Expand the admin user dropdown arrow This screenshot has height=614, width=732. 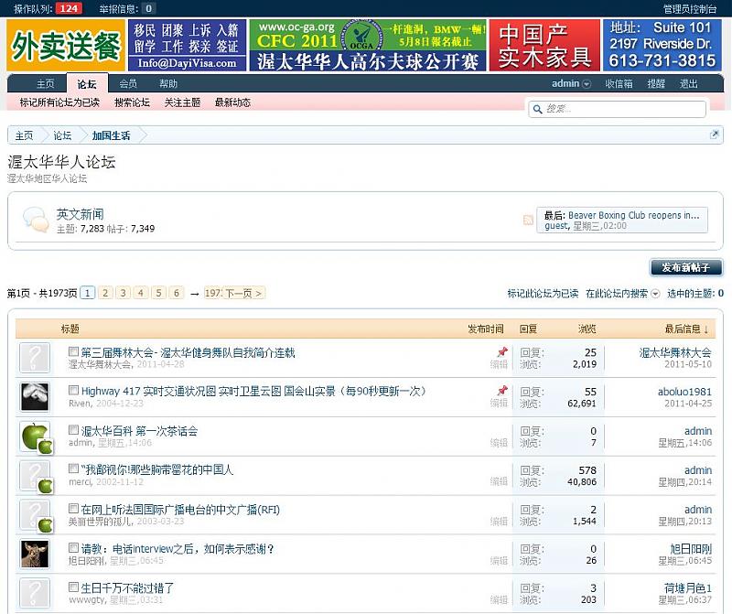pos(587,84)
